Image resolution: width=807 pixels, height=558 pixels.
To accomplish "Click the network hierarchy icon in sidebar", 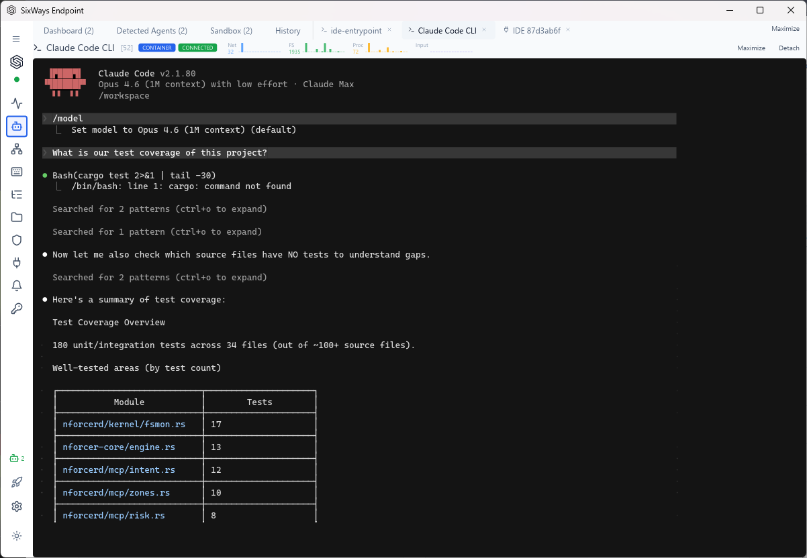I will [17, 149].
